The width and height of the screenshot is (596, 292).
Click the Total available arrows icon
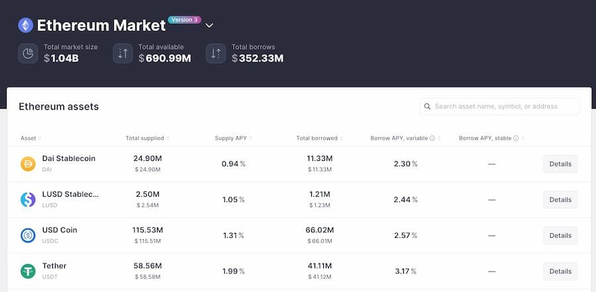123,53
